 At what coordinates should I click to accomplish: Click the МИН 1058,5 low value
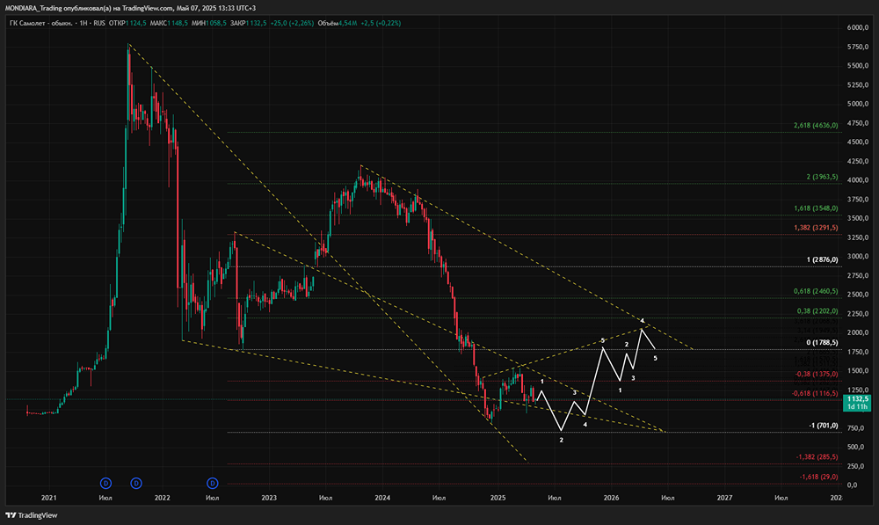tap(209, 23)
